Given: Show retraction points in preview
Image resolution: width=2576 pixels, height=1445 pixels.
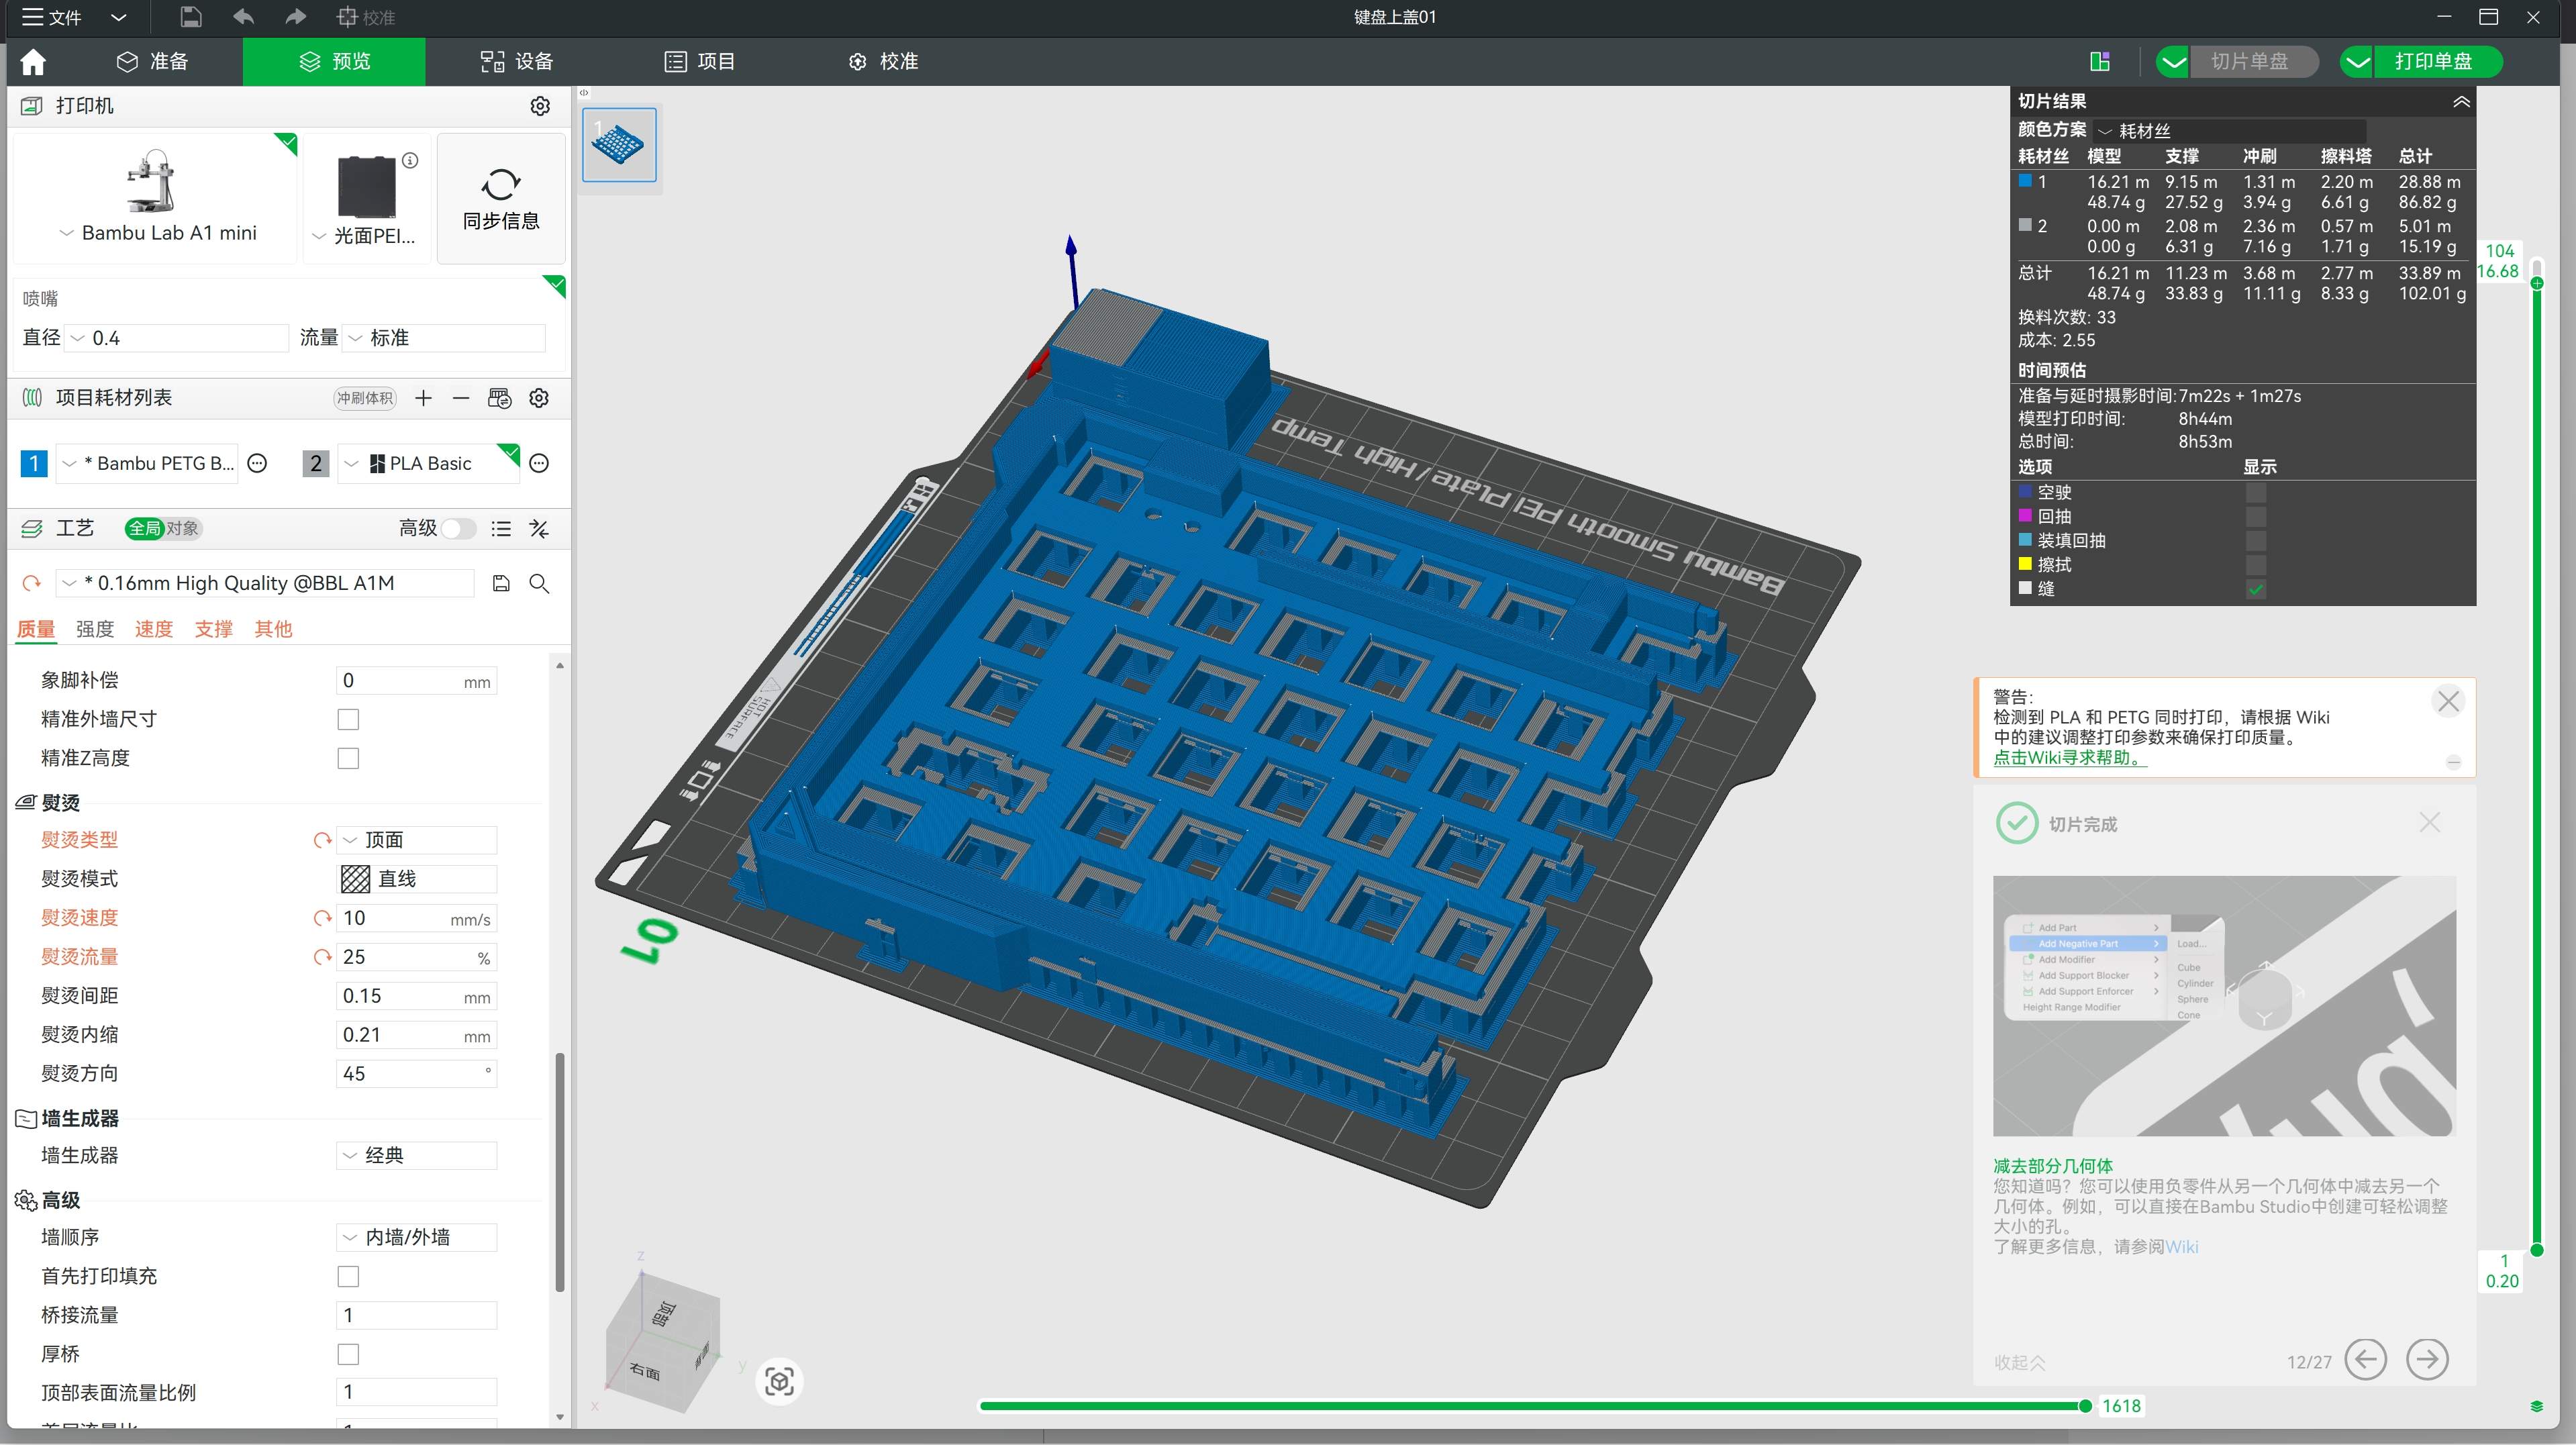Looking at the screenshot, I should pyautogui.click(x=2256, y=516).
